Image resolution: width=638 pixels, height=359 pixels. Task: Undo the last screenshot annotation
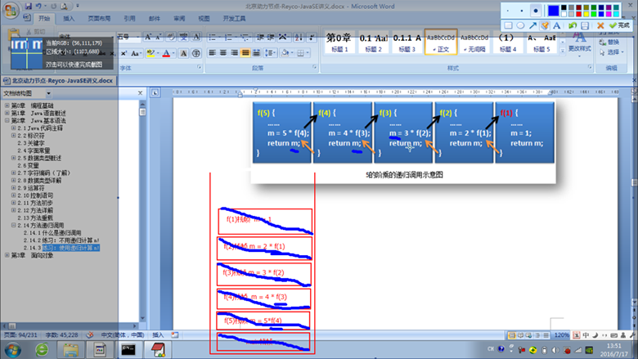point(573,25)
